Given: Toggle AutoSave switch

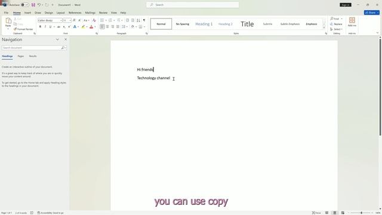Looking at the screenshot, I should click(x=24, y=5).
